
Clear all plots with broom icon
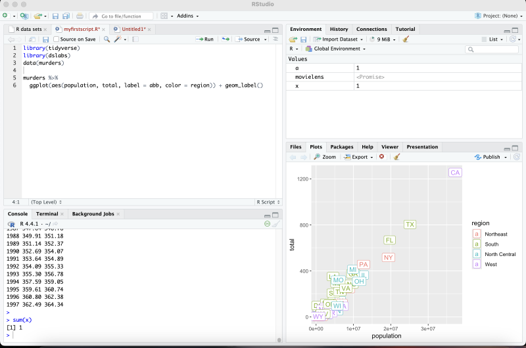pos(397,157)
